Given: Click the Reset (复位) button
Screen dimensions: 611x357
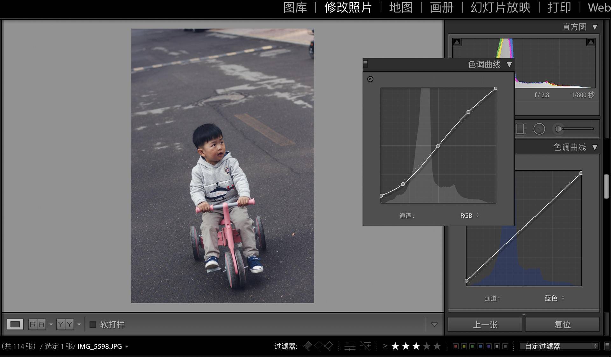Looking at the screenshot, I should (x=562, y=325).
